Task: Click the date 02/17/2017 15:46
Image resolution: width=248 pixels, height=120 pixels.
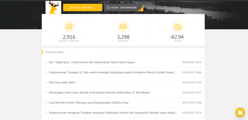Action: [x=192, y=102]
